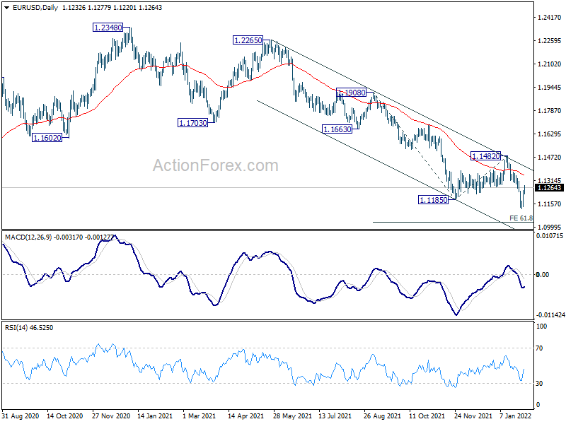Click the 1.16630 price label
The image size is (566, 424).
pyautogui.click(x=337, y=129)
